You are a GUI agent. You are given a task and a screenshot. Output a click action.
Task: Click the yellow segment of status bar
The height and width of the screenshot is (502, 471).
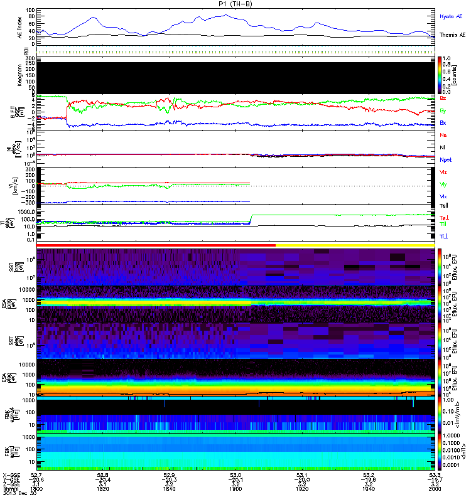(355, 245)
